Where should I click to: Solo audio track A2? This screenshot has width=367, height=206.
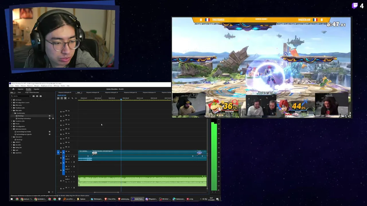[71, 162]
